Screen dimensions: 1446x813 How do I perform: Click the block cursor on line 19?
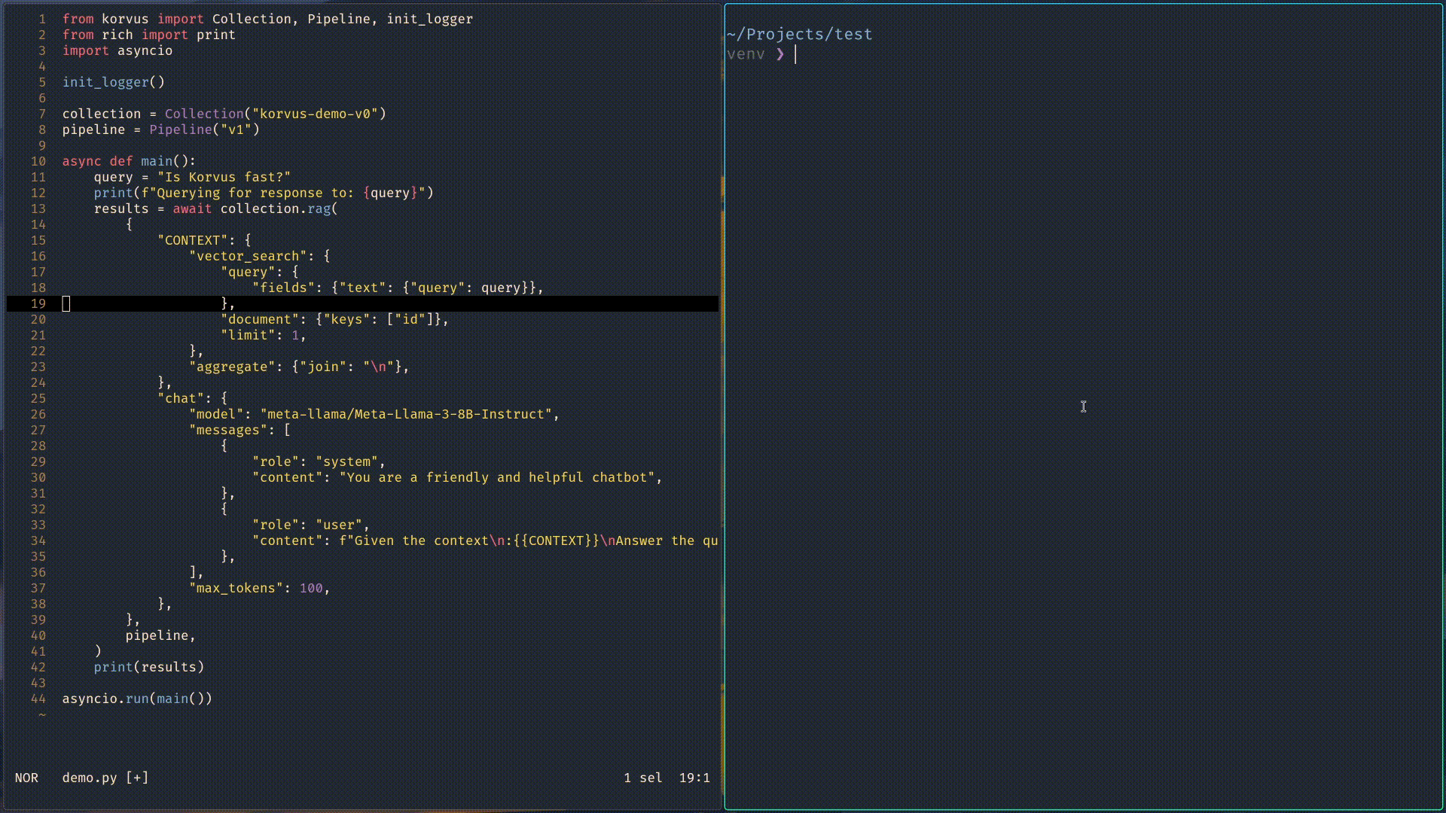[x=66, y=303]
